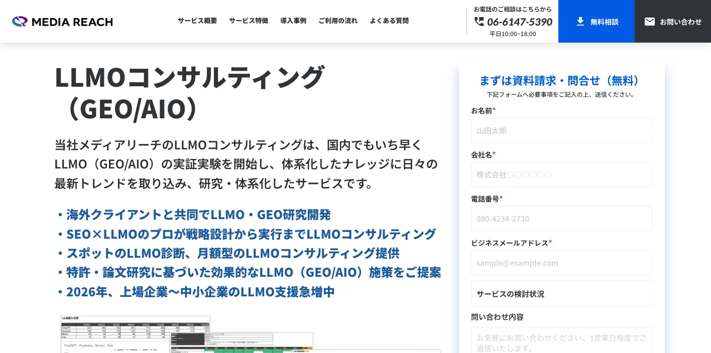This screenshot has height=353, width=711.
Task: Click the bullet starting with SEO×LLMOのプロ
Action: click(x=246, y=234)
